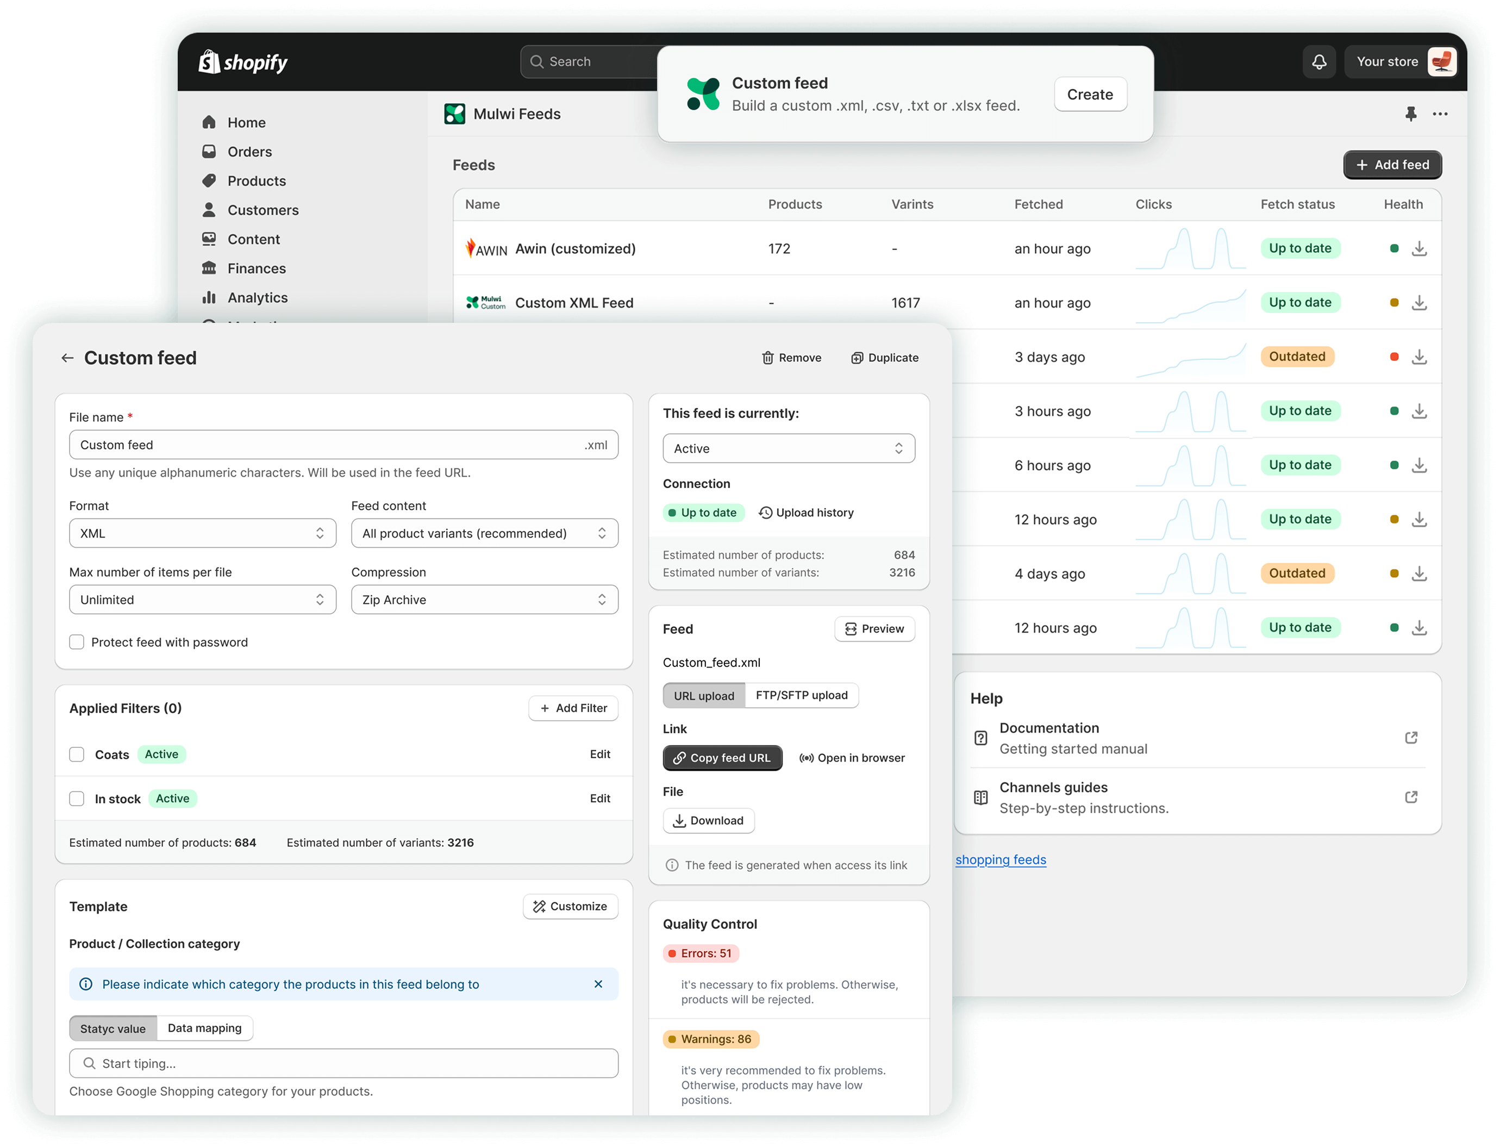Expand the Compression Zip Archive dropdown
This screenshot has width=1500, height=1148.
pos(484,600)
